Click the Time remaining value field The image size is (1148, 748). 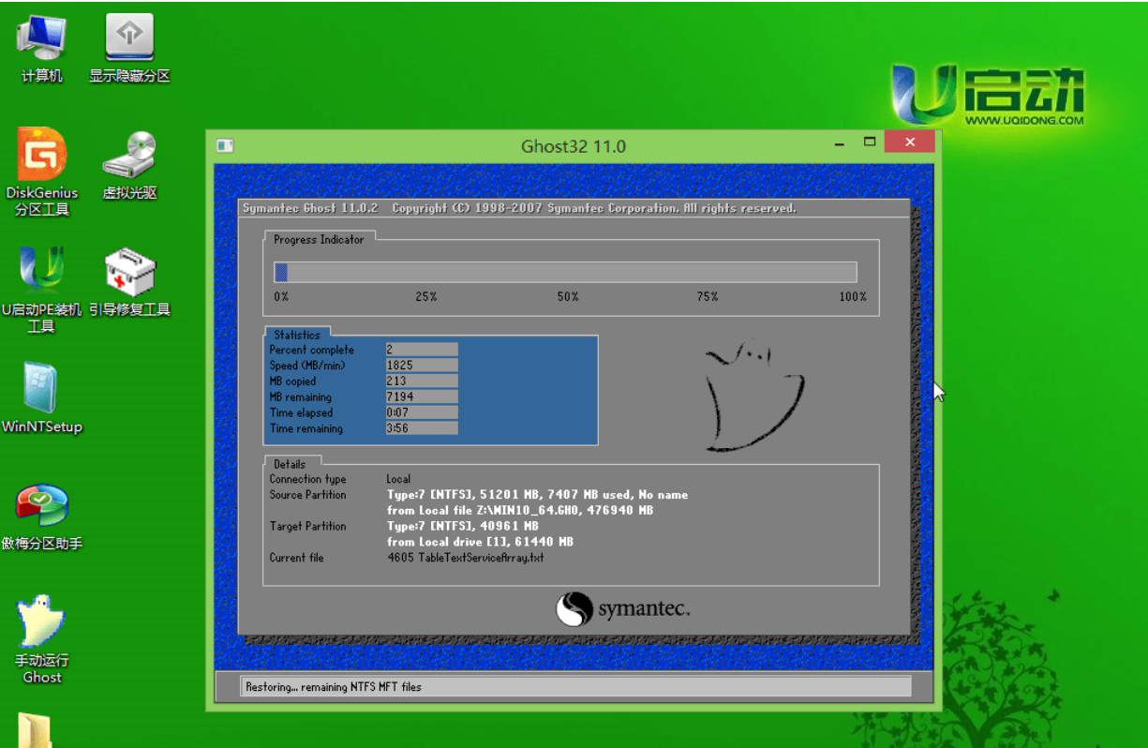[x=421, y=428]
